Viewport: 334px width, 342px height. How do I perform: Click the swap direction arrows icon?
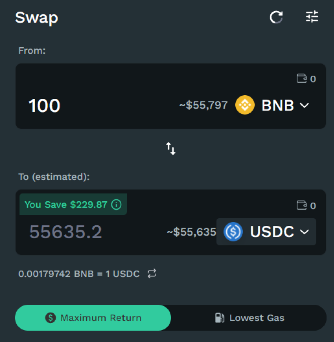coord(171,148)
